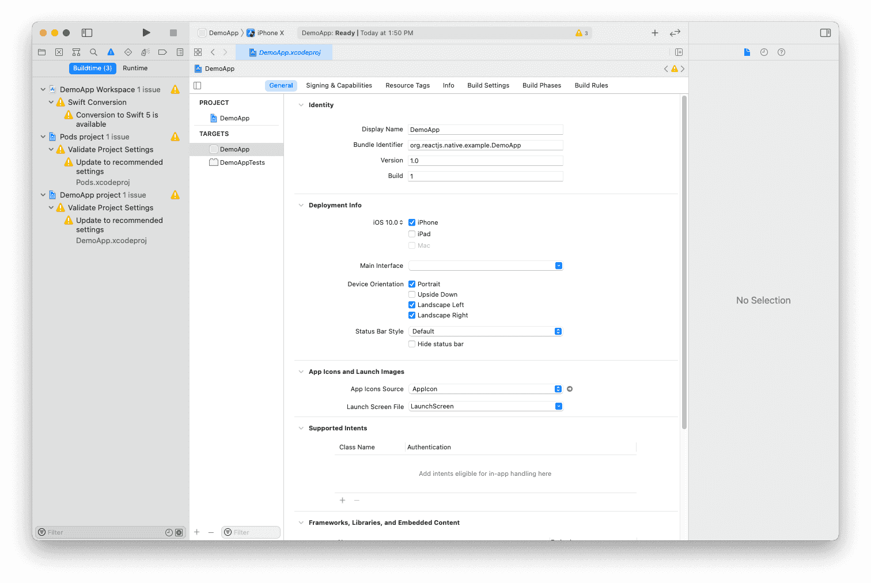Add a target with the plus button
The height and width of the screenshot is (583, 871).
coord(197,532)
